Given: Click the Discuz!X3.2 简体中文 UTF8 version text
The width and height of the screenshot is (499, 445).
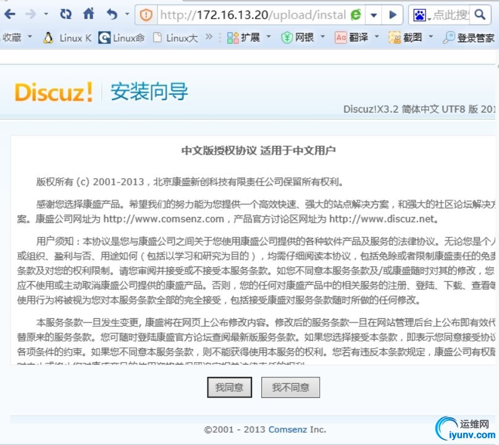Looking at the screenshot, I should (419, 109).
